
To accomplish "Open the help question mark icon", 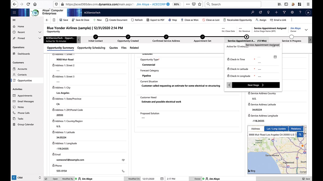I will point(300,12).
